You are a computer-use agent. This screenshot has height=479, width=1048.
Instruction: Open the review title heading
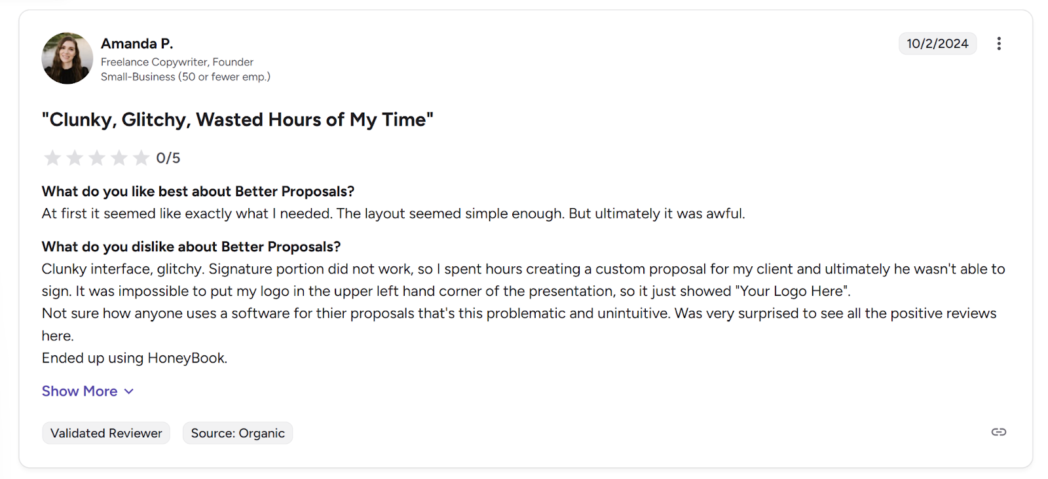(237, 120)
